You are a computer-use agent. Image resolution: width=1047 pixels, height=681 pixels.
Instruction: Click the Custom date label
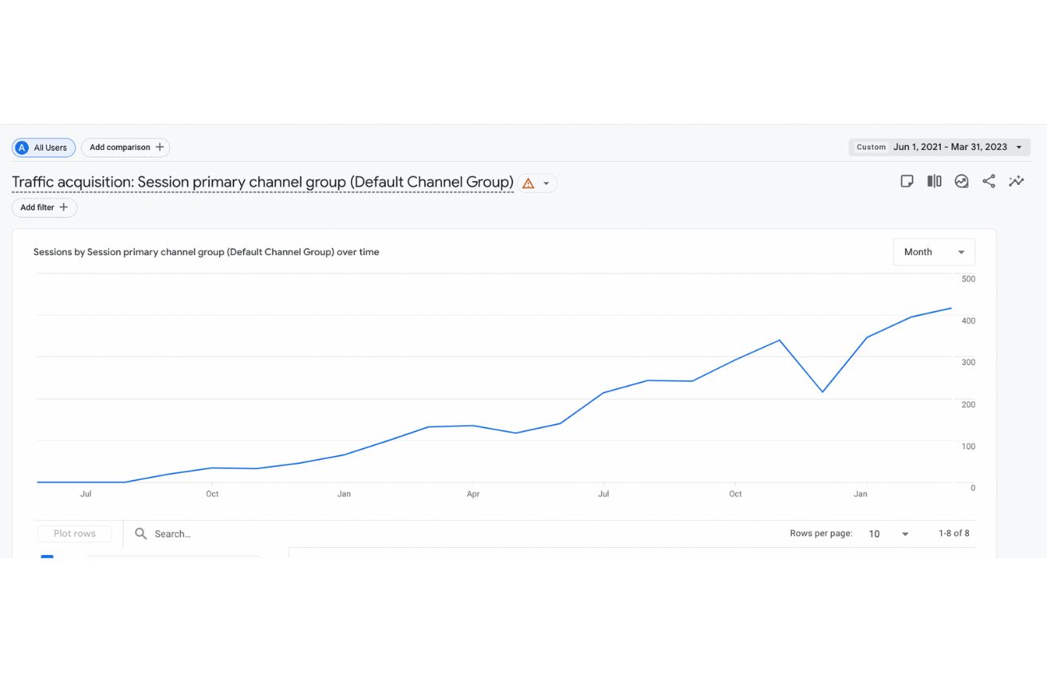(871, 147)
